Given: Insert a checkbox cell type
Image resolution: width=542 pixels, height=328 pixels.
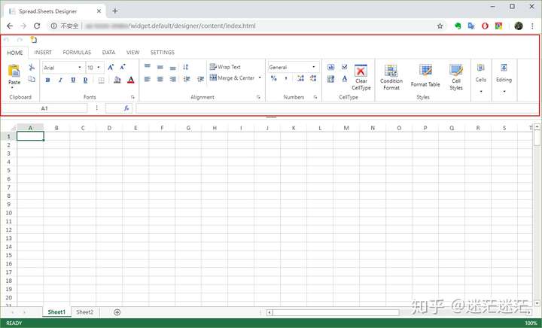Looking at the screenshot, I should click(x=344, y=67).
